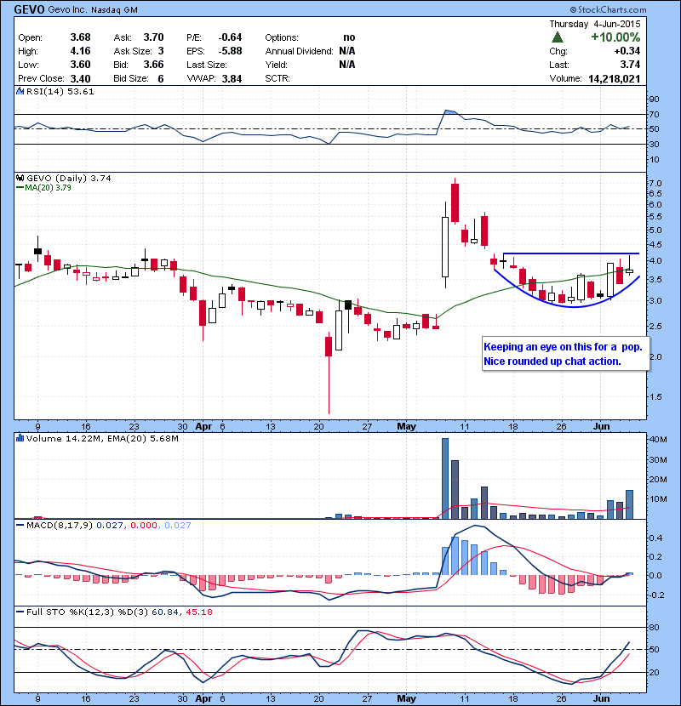The image size is (681, 706).
Task: Click the MACD(8,17,9) legend marker
Action: 20,525
